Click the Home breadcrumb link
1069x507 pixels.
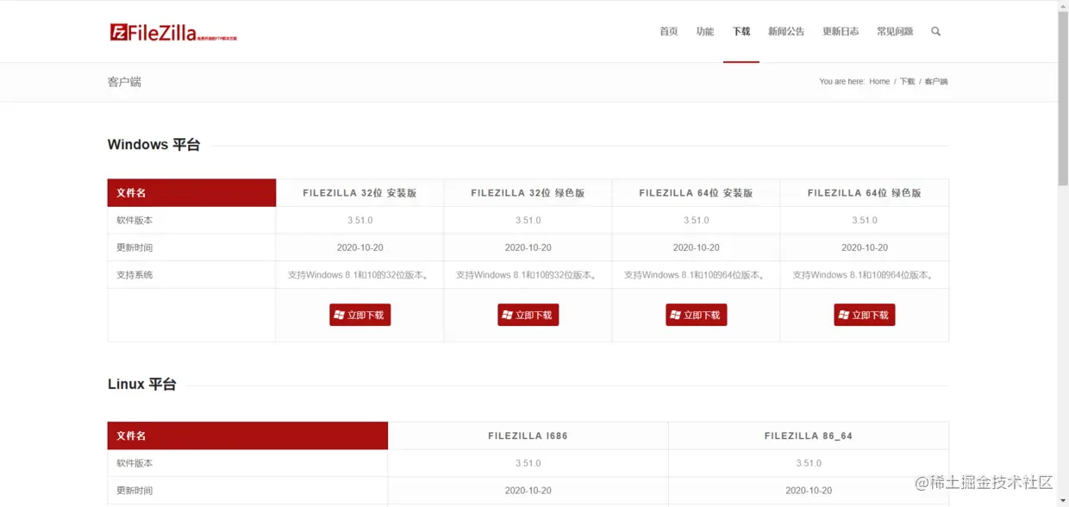point(878,81)
